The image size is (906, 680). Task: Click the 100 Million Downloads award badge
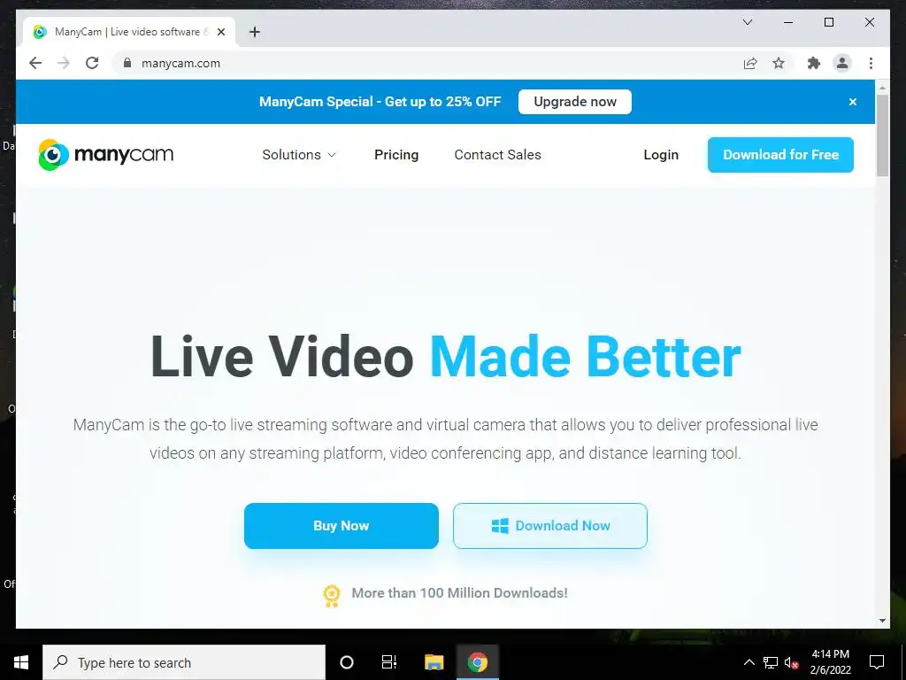tap(332, 596)
